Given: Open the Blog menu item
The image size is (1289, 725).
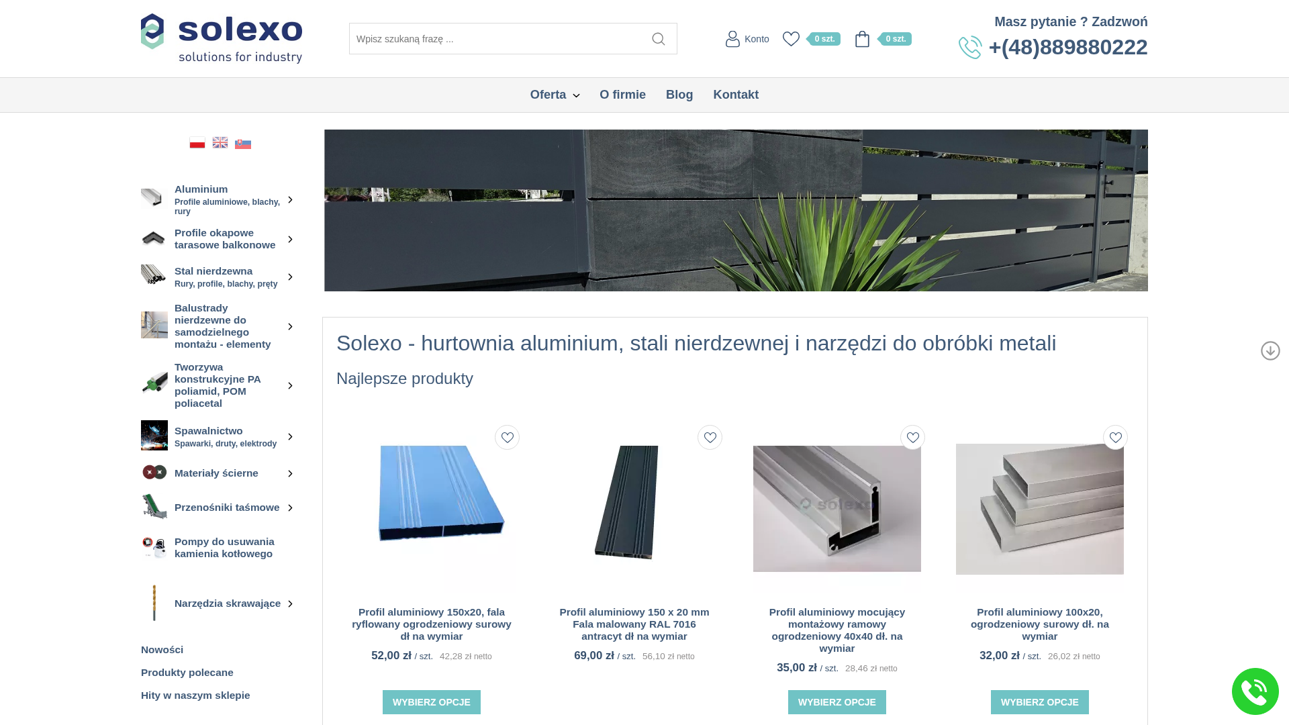Looking at the screenshot, I should point(679,95).
